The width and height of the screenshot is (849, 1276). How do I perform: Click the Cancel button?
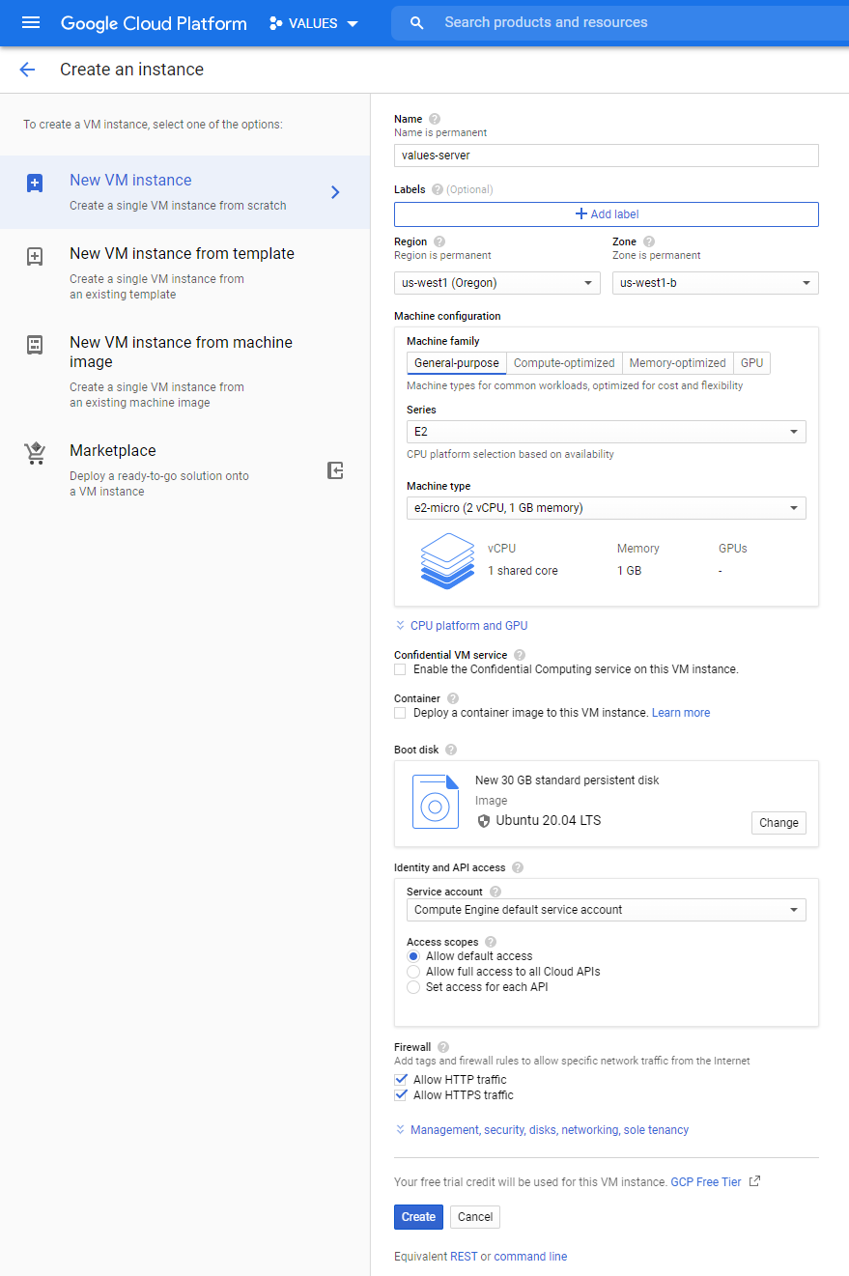pyautogui.click(x=475, y=1217)
